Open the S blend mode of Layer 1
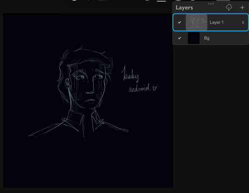249x193 pixels. tap(243, 22)
